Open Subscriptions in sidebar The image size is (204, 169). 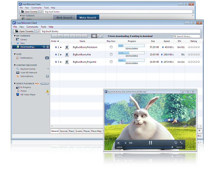coord(27,76)
